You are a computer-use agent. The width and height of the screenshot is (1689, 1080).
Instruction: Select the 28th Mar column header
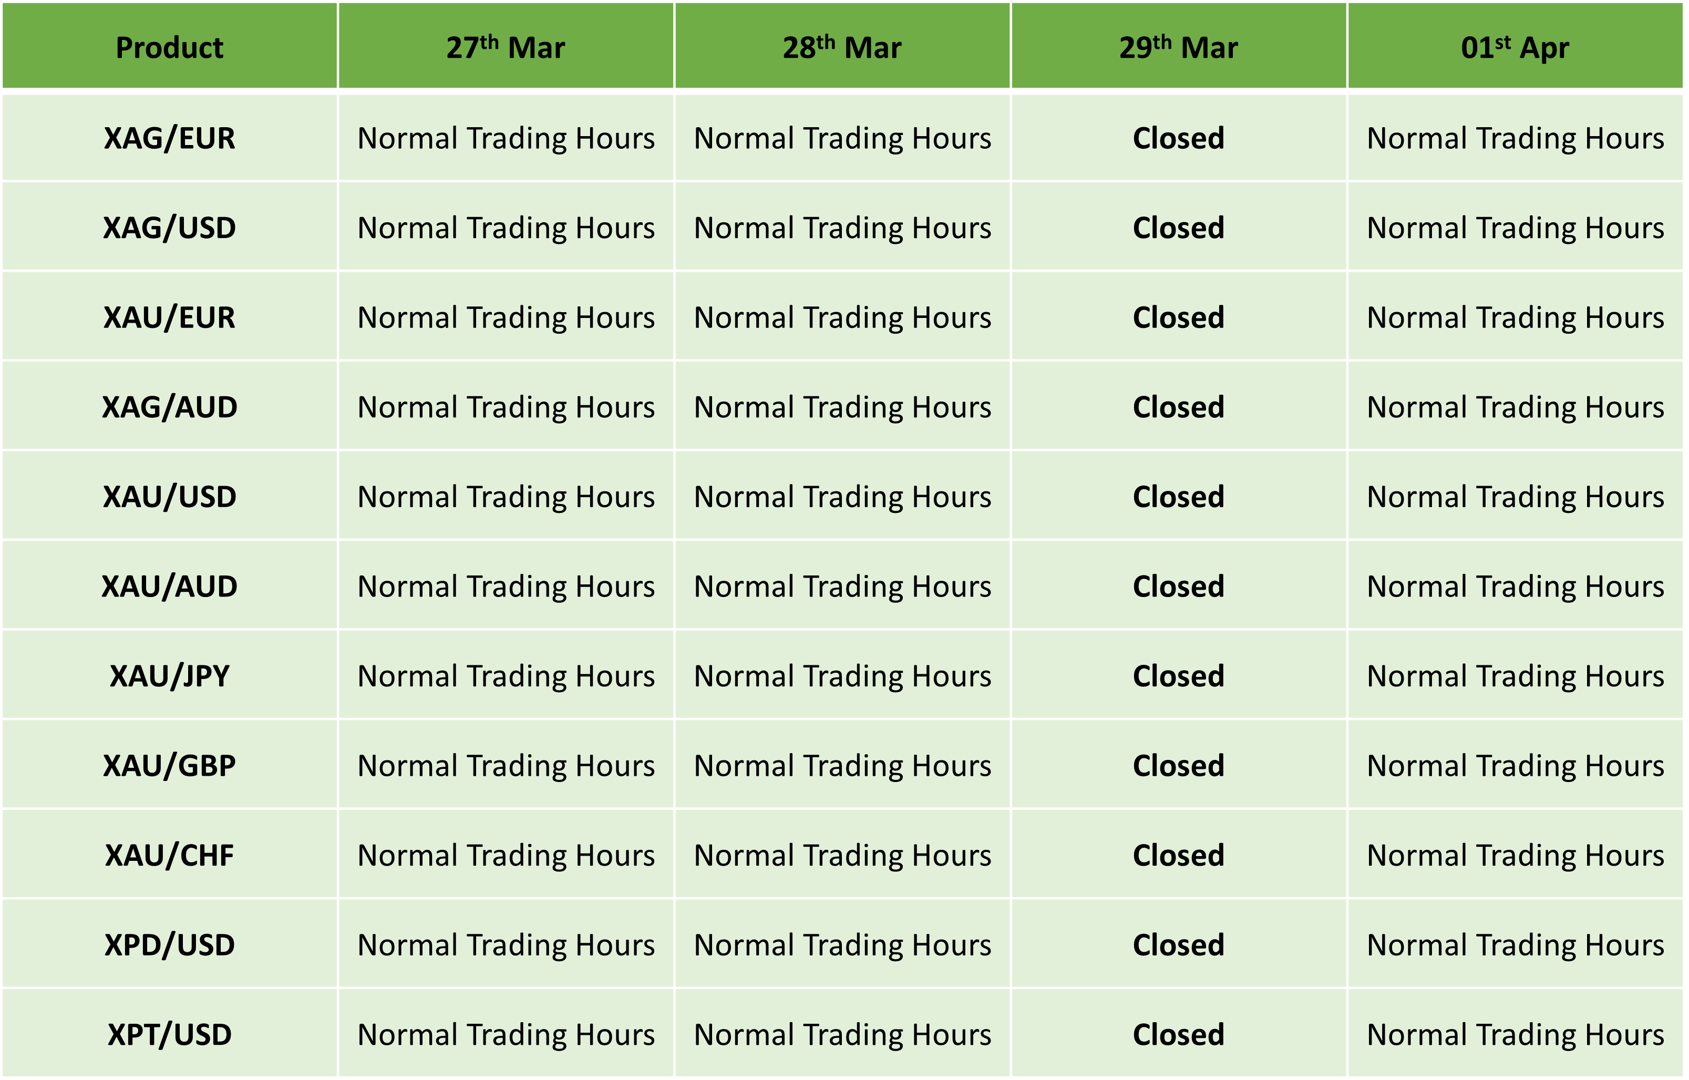tap(842, 46)
